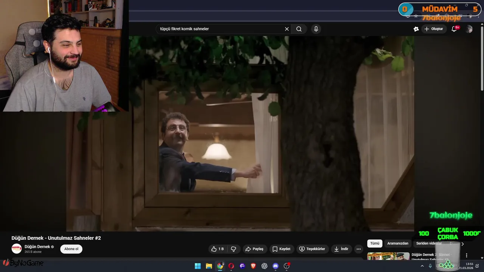Click the magnifier search button
The height and width of the screenshot is (272, 484).
pyautogui.click(x=299, y=29)
